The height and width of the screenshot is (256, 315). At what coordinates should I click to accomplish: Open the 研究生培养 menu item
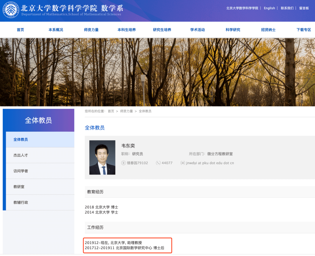(162, 30)
